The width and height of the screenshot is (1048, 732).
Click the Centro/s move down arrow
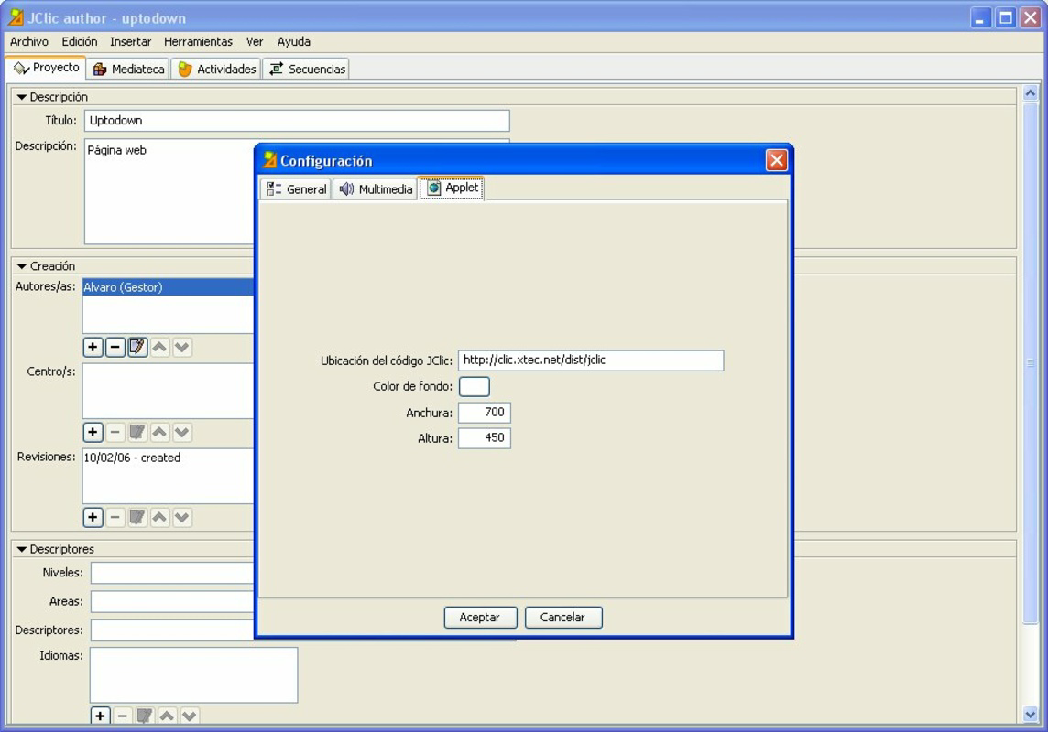pyautogui.click(x=181, y=433)
